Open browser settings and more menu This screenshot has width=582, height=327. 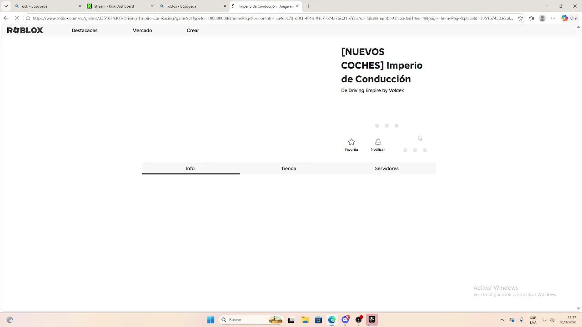(553, 18)
